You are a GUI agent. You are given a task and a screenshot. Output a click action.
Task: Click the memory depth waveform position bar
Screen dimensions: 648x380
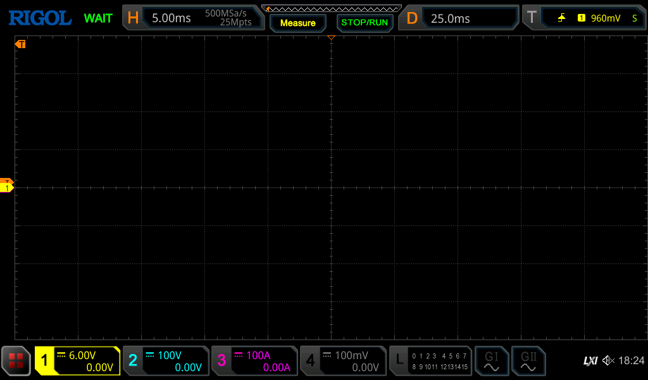(x=332, y=8)
